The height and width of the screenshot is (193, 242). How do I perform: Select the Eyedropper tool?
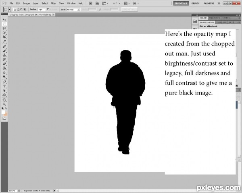(4, 41)
